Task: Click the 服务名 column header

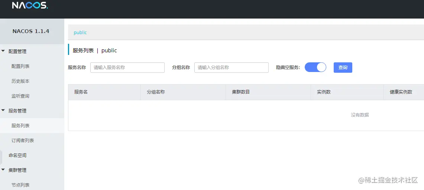Action: tap(104, 92)
